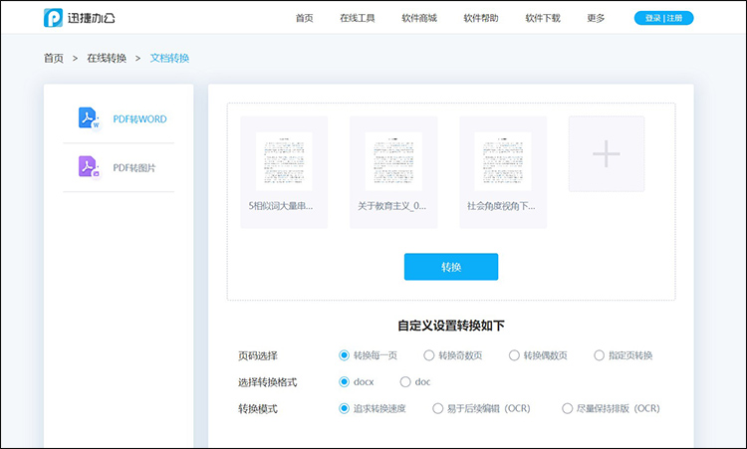Choose 转换偶数页 page option
The width and height of the screenshot is (747, 449).
[514, 355]
